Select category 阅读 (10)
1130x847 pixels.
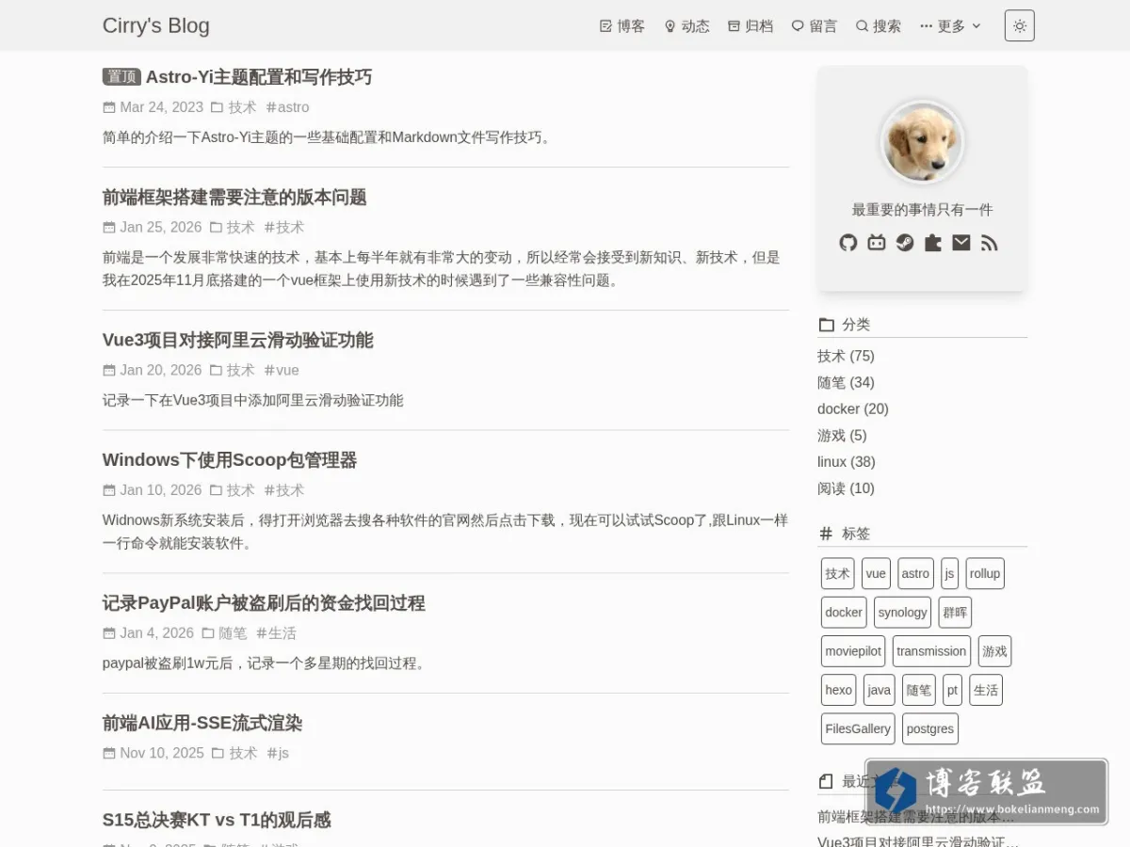[846, 487]
